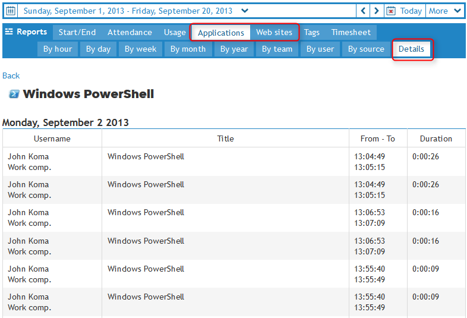Click the first 0:00:16 duration cell
This screenshot has height=318, width=467.
tap(425, 213)
